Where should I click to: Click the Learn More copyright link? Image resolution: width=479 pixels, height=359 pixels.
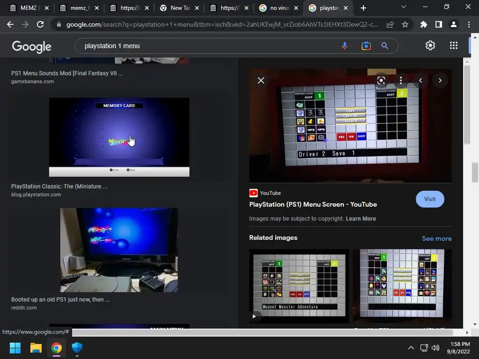361,219
